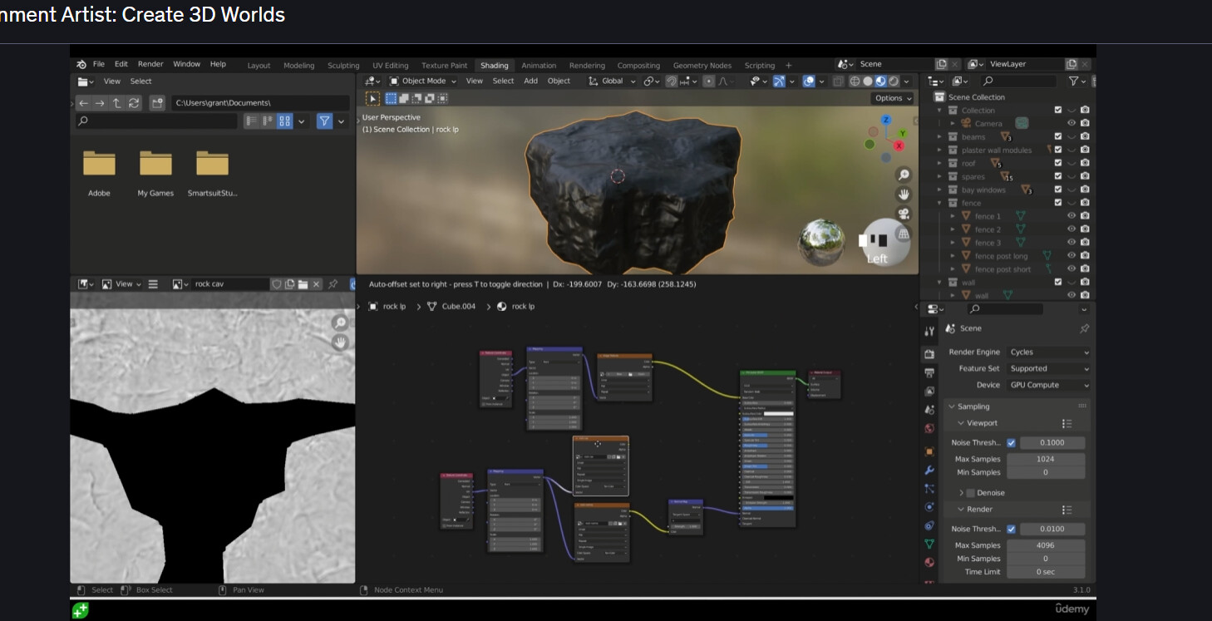Select the My Games folder
Image resolution: width=1212 pixels, height=621 pixels.
pos(155,173)
